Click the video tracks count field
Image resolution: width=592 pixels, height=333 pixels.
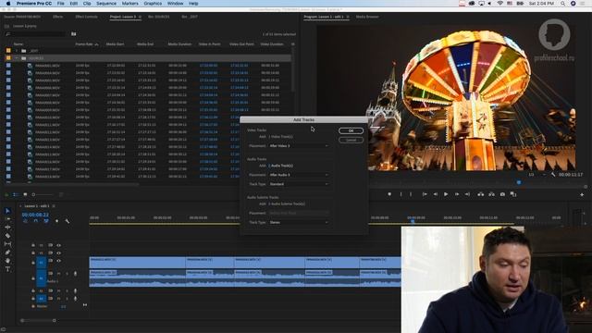[x=269, y=137]
